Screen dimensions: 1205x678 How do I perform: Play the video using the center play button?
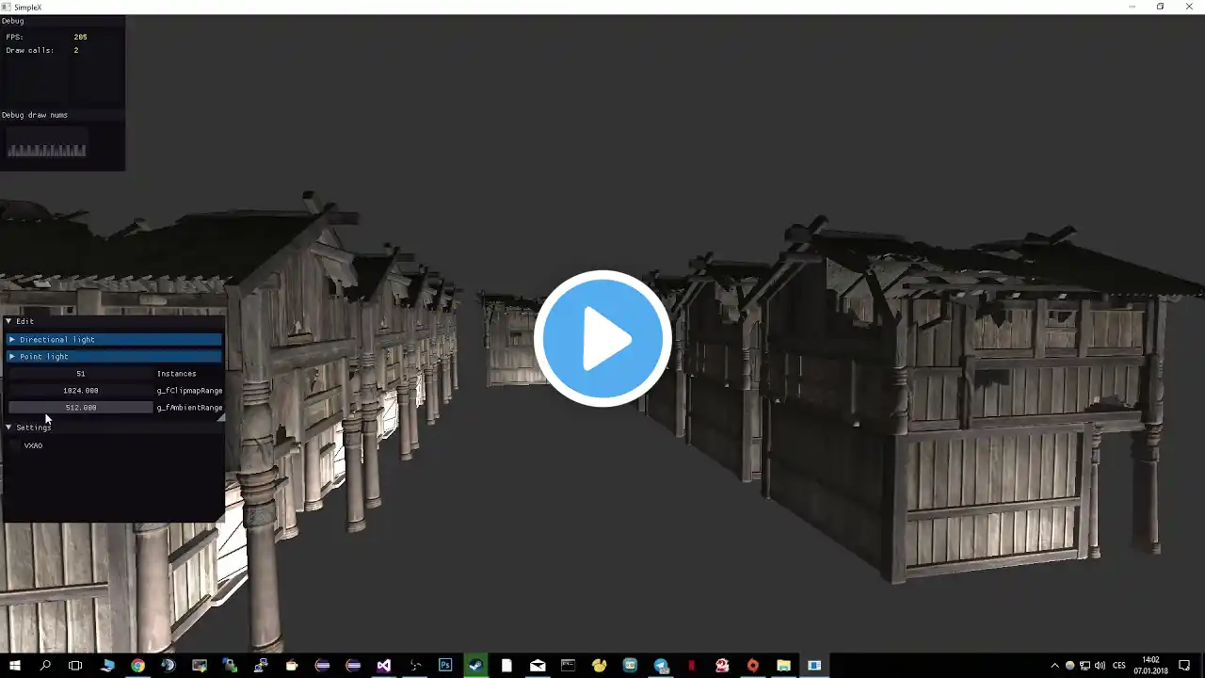tap(602, 339)
